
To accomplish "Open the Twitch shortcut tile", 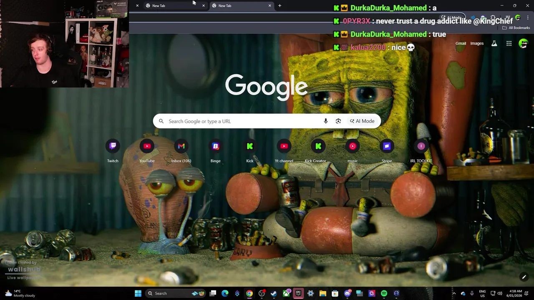I will point(113,151).
